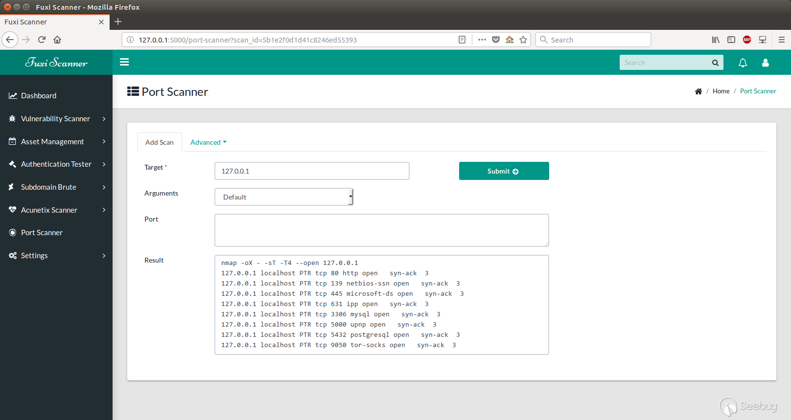Show the Firefox sidebars icon

tap(731, 40)
